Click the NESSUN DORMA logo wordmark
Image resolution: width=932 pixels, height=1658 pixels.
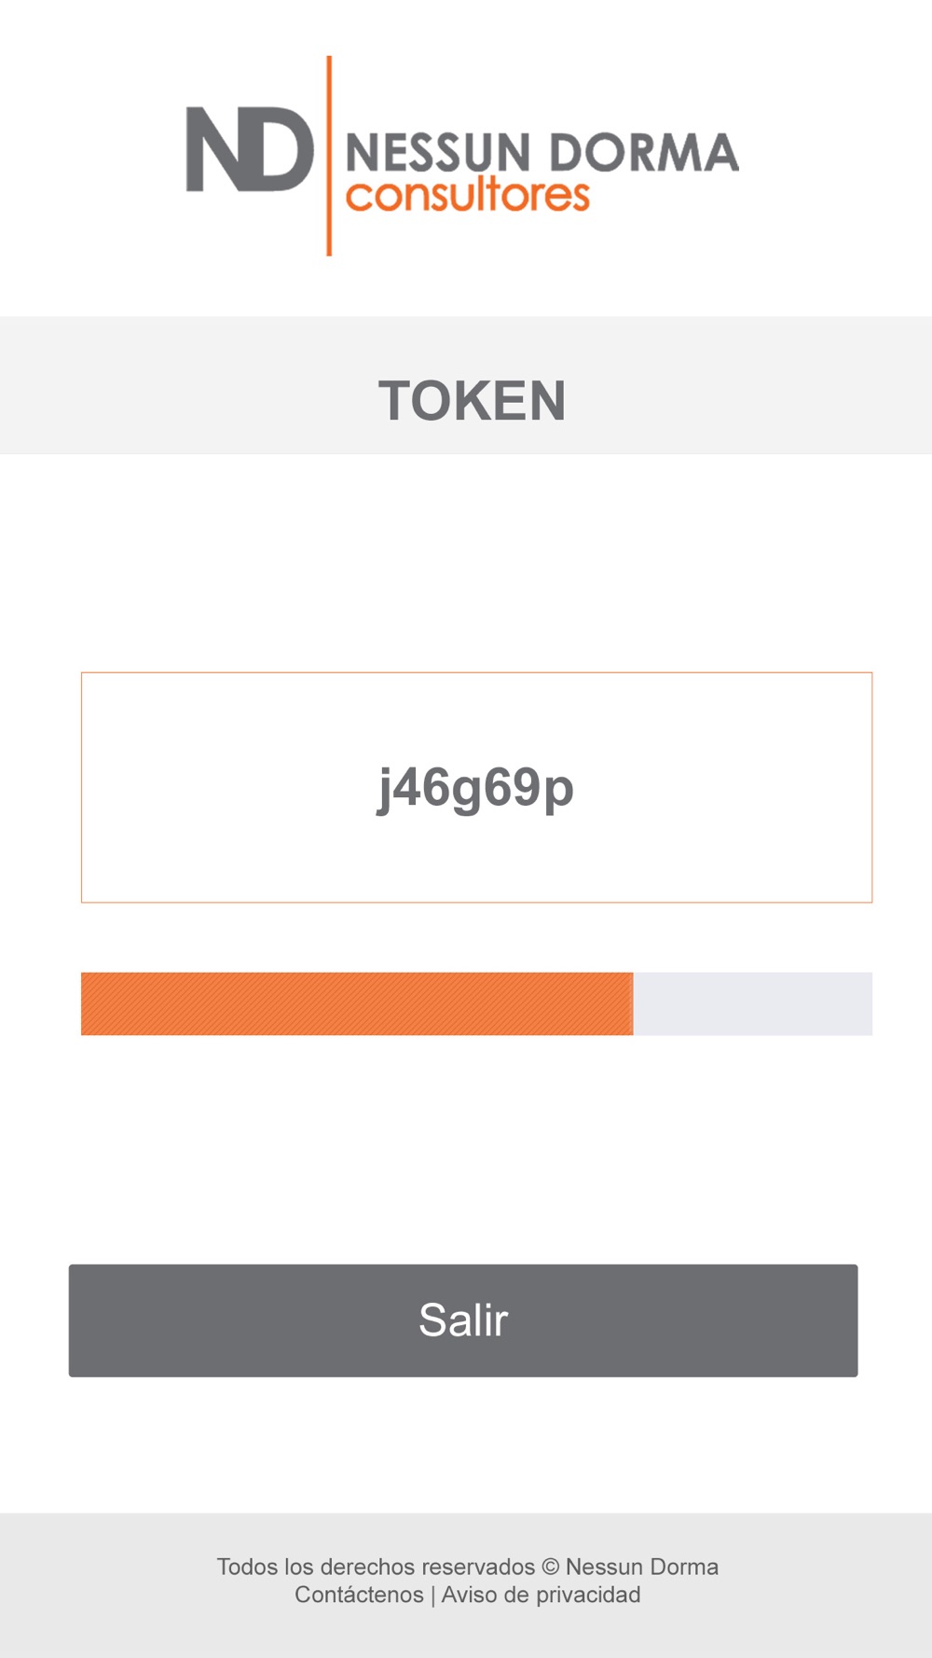point(541,153)
